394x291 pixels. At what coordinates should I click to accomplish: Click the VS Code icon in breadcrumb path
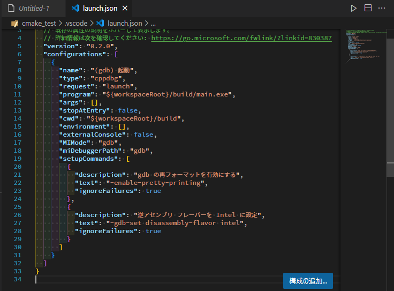pyautogui.click(x=100, y=24)
